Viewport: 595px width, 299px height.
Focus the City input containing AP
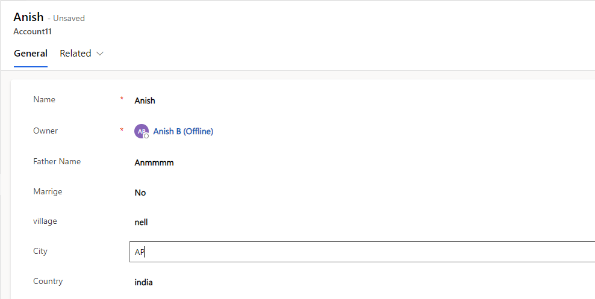(x=362, y=251)
